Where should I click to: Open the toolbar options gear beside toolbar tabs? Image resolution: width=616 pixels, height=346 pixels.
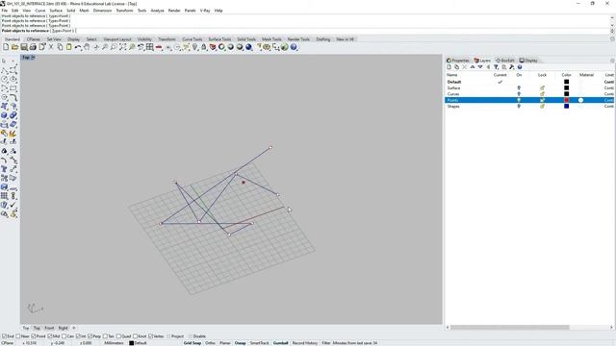pos(612,39)
